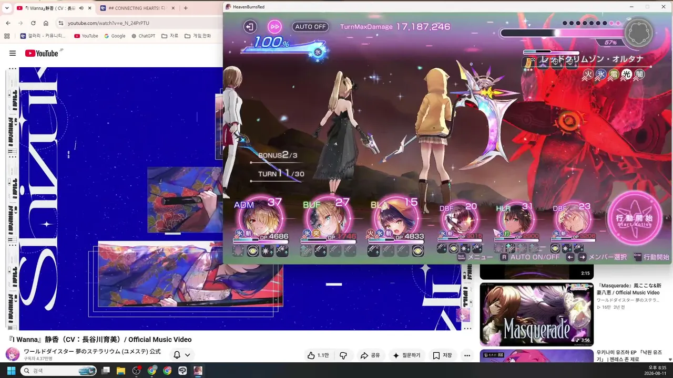Expand the 게임,만화 bookmark folder

(198, 36)
